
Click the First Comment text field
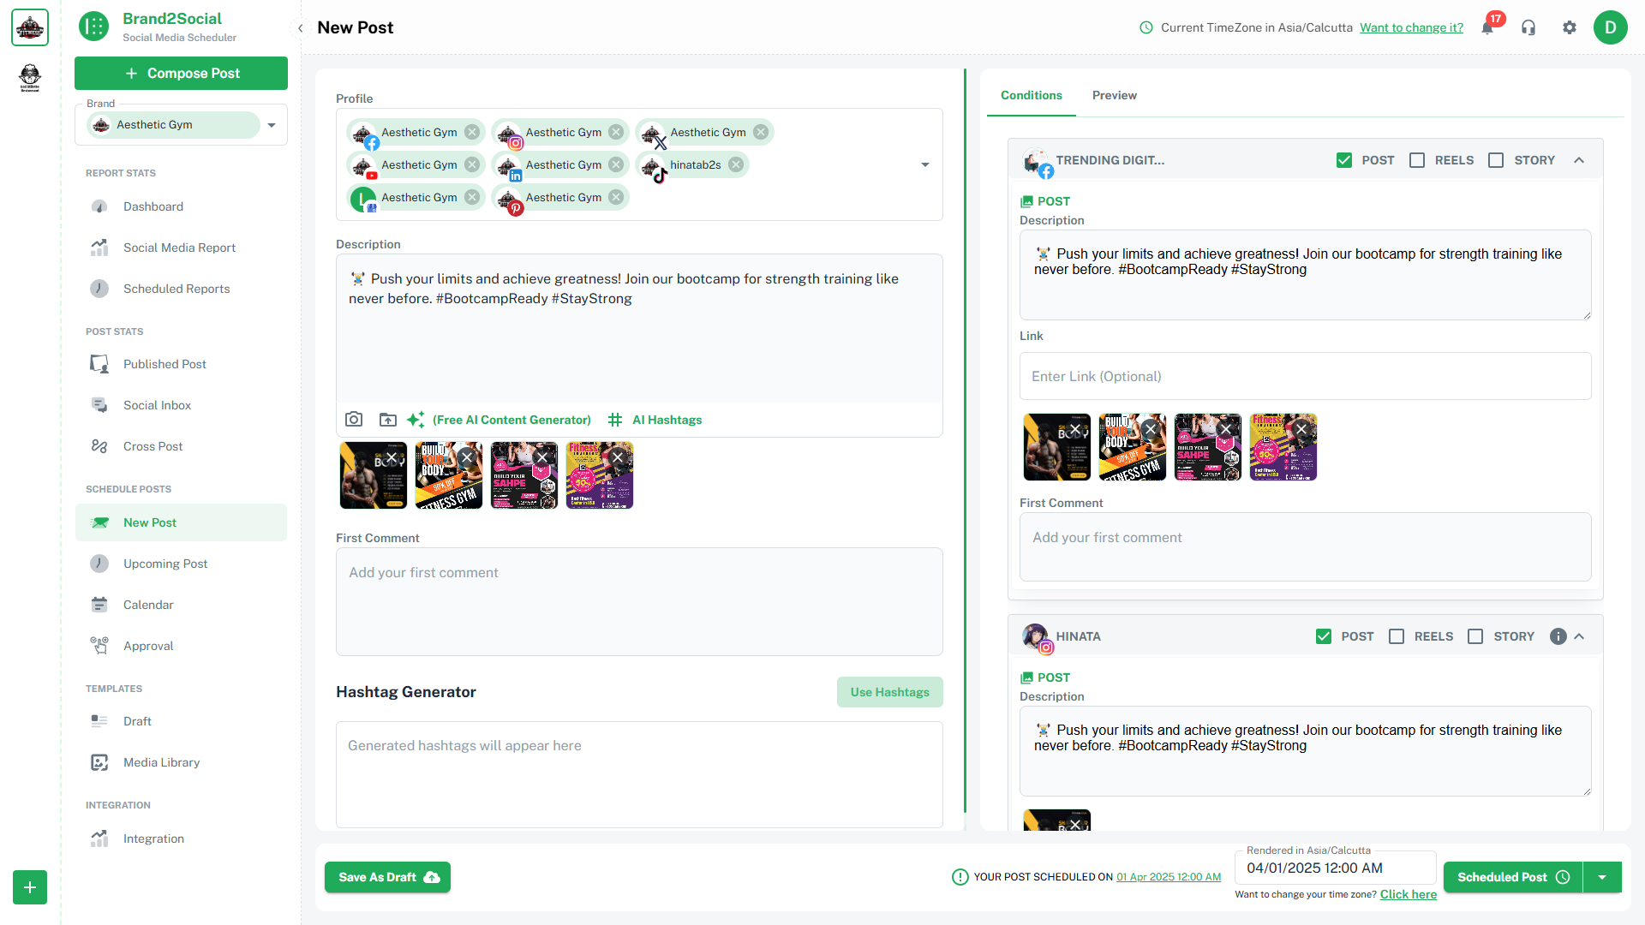pos(639,601)
